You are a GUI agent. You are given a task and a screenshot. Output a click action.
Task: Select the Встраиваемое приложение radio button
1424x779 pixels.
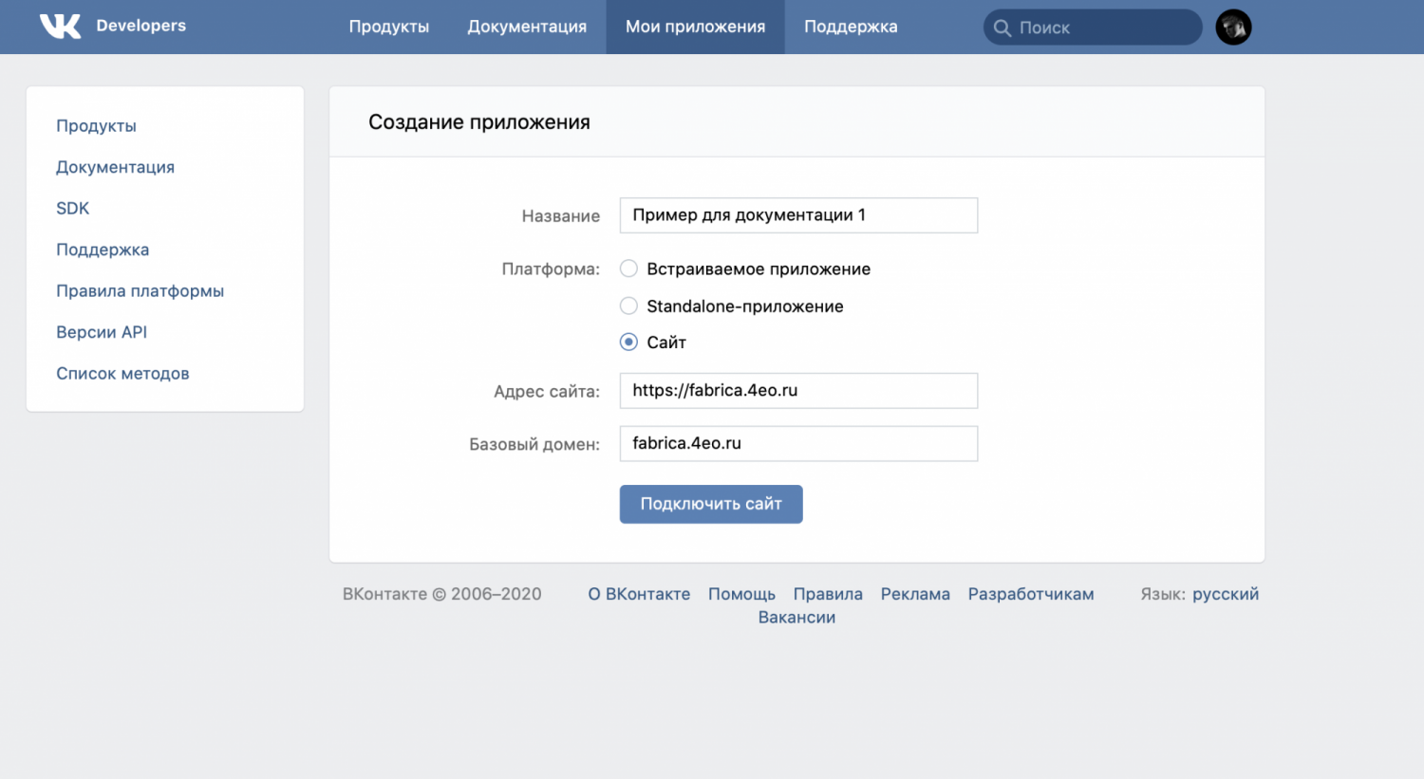coord(628,269)
